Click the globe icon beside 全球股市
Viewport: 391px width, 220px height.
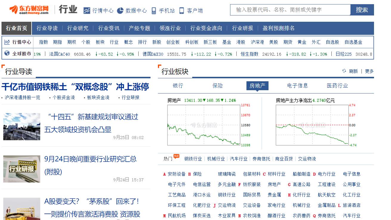tap(7, 54)
